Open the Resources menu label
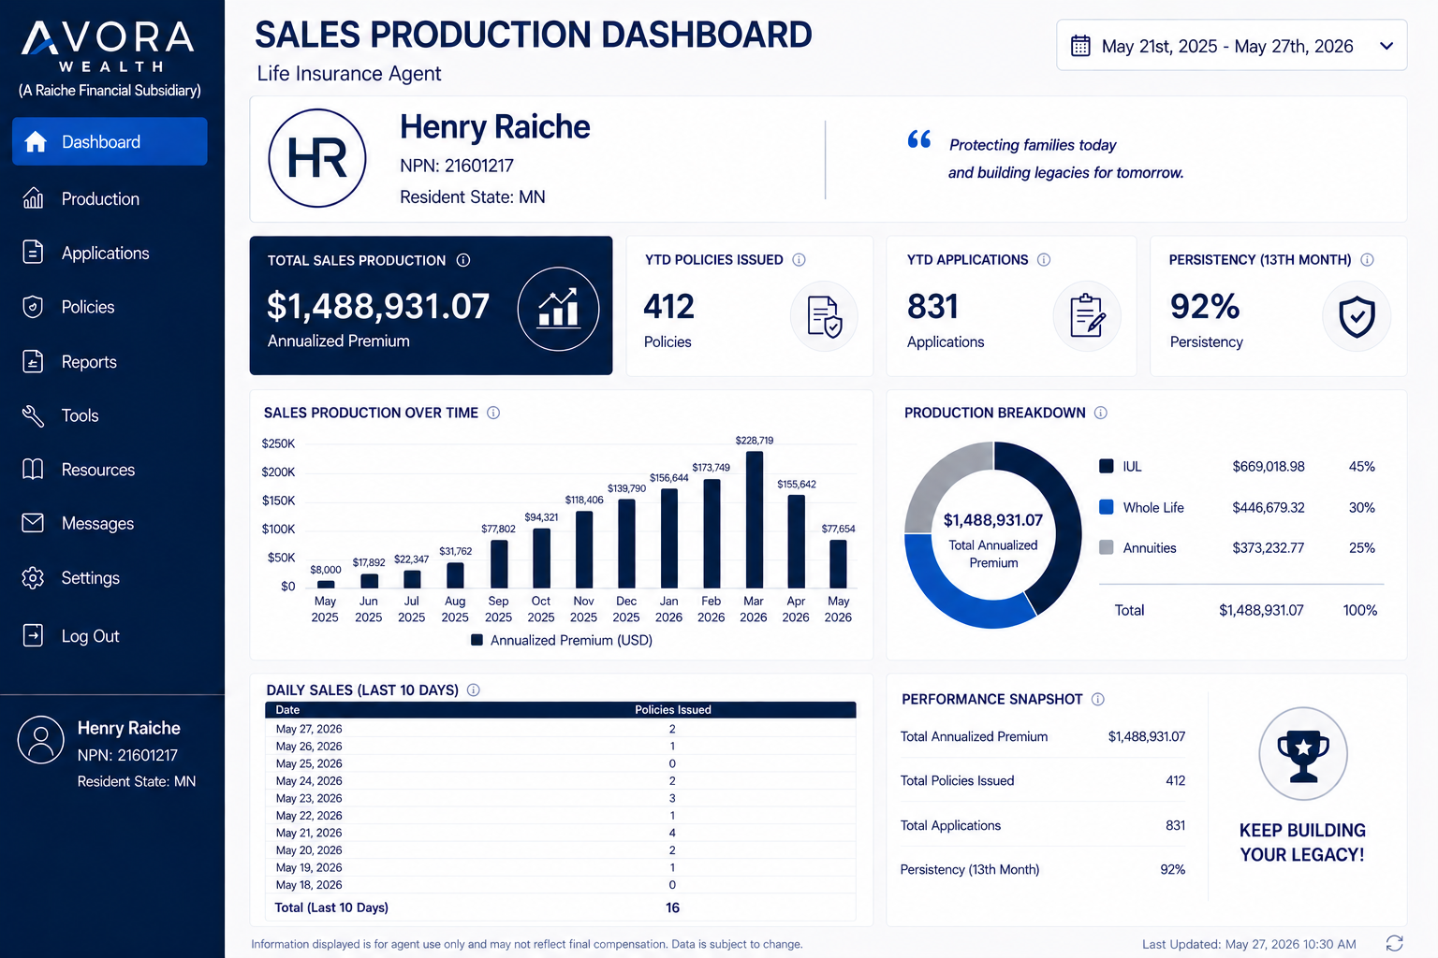This screenshot has width=1438, height=958. tap(98, 470)
